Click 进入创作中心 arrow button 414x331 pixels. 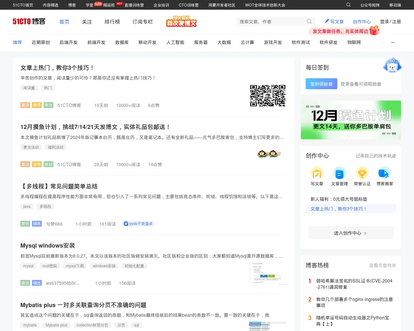coord(351,233)
